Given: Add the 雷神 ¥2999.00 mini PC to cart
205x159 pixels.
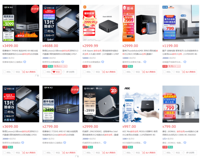Looking at the screenshot, I should 149,72.
